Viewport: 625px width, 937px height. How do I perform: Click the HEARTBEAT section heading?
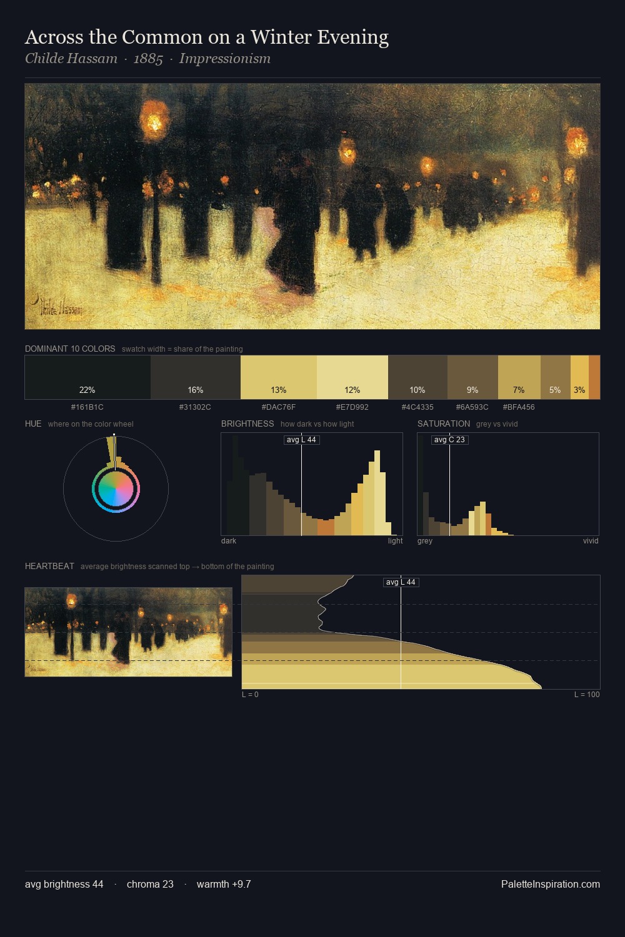[x=49, y=566]
